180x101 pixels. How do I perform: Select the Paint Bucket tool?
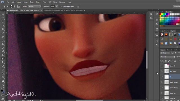coord(3,55)
